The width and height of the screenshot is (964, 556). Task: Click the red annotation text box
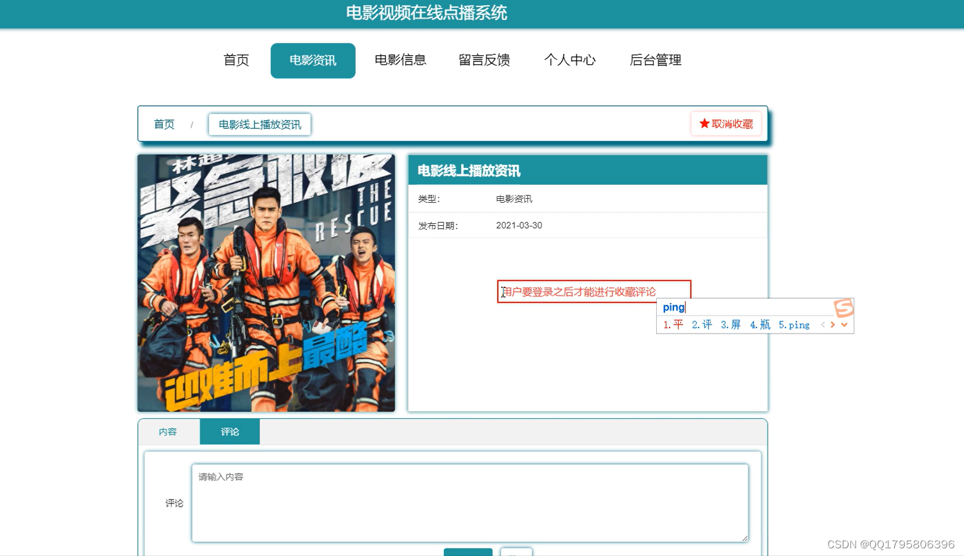[x=594, y=292]
